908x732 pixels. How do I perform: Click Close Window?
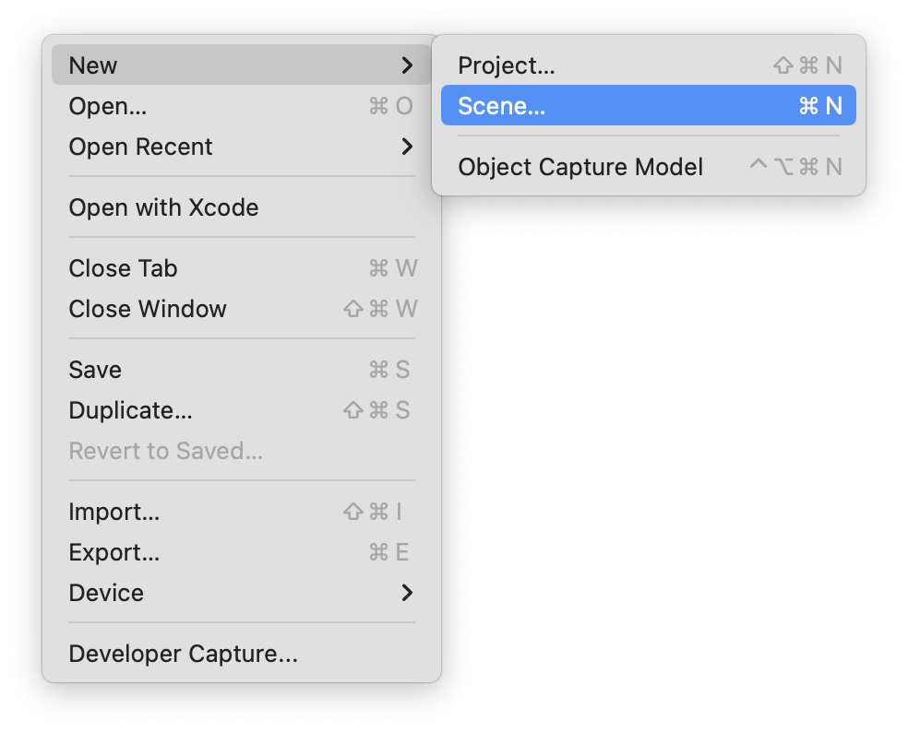point(148,309)
